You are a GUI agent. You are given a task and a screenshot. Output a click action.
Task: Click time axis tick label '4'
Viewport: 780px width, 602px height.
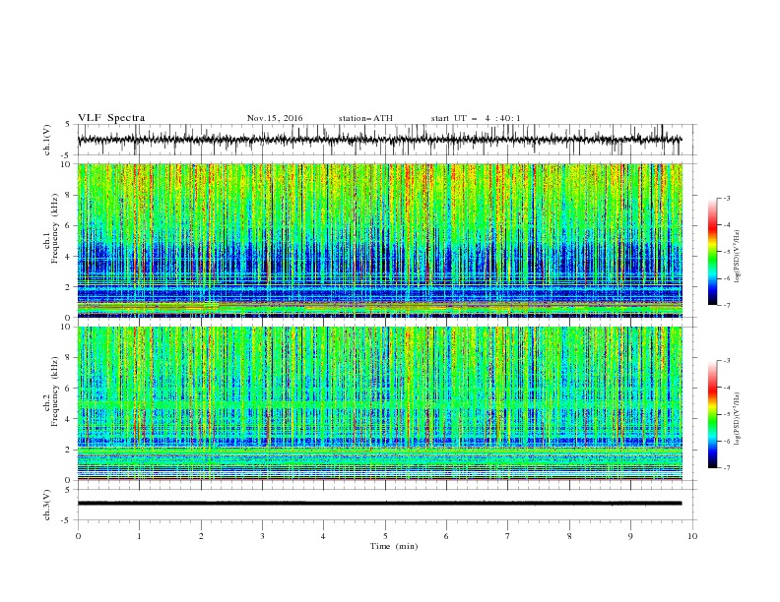pos(323,536)
